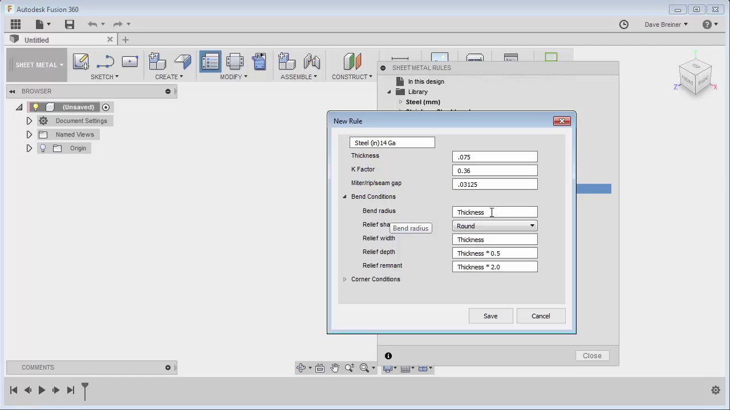
Task: Click the info icon in Sheet Metal Rules
Action: coord(388,356)
